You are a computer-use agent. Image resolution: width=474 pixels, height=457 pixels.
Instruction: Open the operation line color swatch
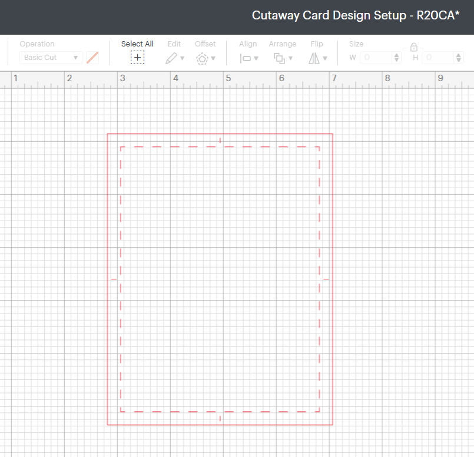click(92, 58)
